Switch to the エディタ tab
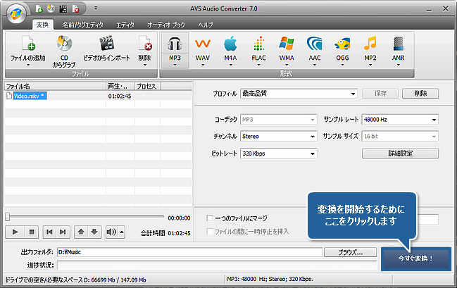This screenshot has height=288, width=457. (x=125, y=25)
